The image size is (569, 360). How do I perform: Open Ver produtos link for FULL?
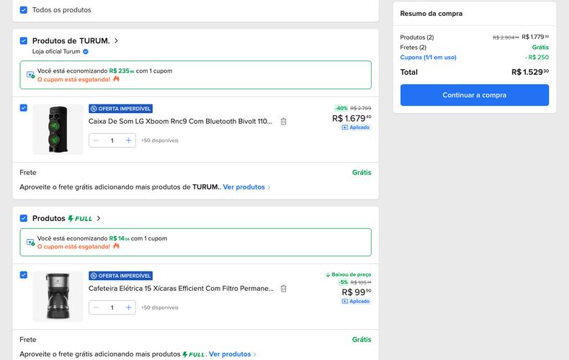233,354
